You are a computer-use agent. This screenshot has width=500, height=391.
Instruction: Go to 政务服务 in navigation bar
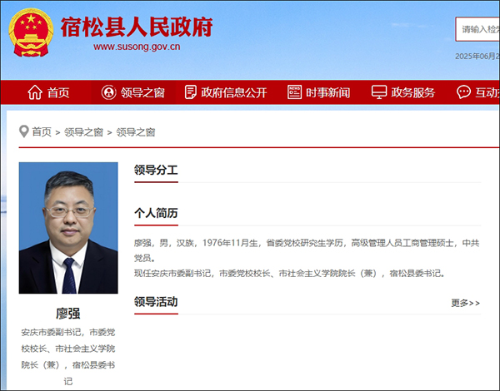click(403, 92)
